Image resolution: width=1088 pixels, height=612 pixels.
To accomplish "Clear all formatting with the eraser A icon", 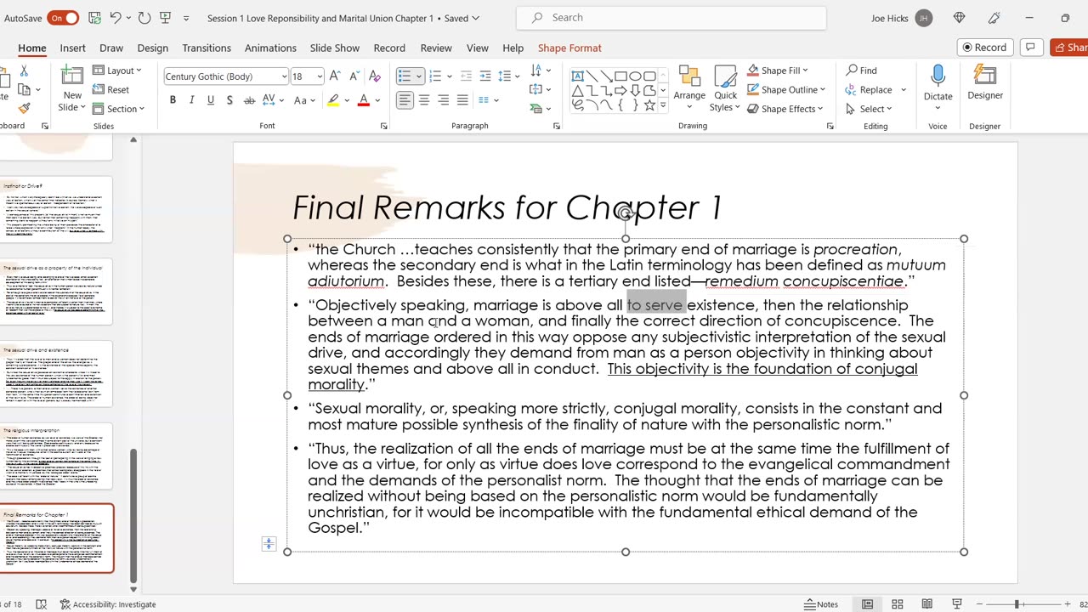I will [375, 76].
